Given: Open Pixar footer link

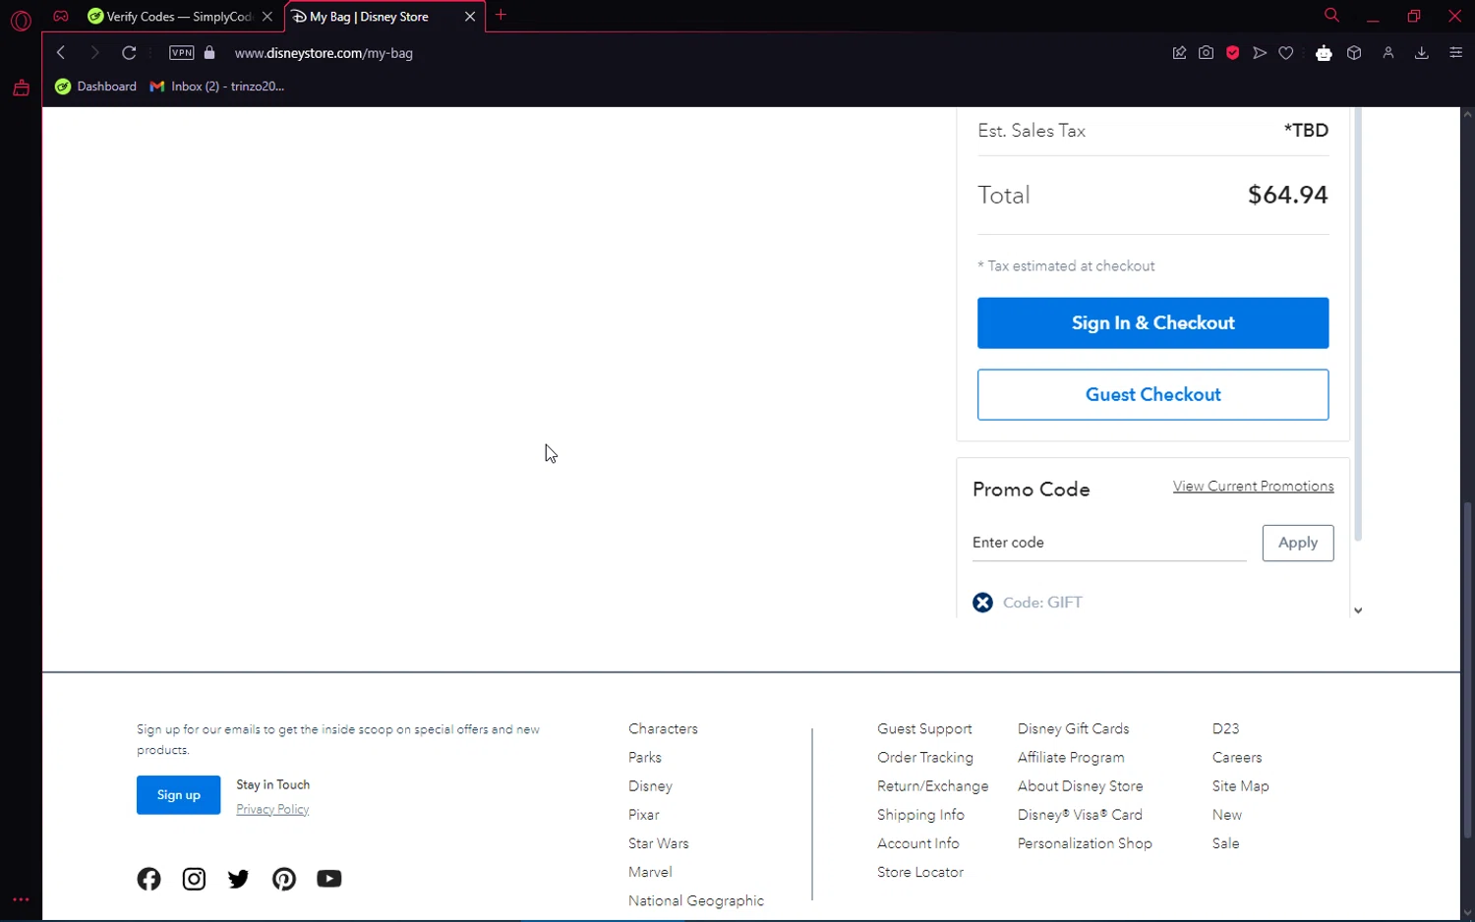Looking at the screenshot, I should coord(644,815).
